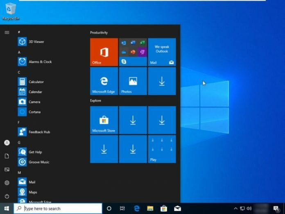The image size is (285, 214).
Task: Open the Mail tile saying We speak Outlook
Action: (162, 52)
